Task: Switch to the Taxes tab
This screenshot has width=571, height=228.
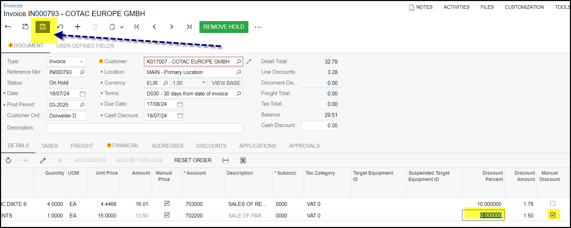Action: [x=50, y=146]
